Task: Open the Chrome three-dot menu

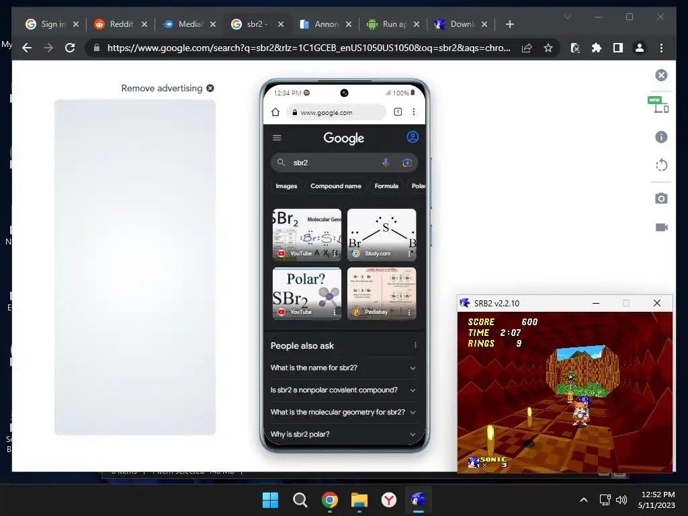Action: click(x=661, y=48)
